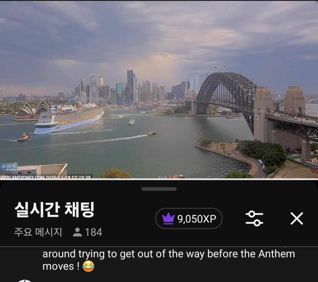Open chat filter settings sliders icon

pos(254,218)
